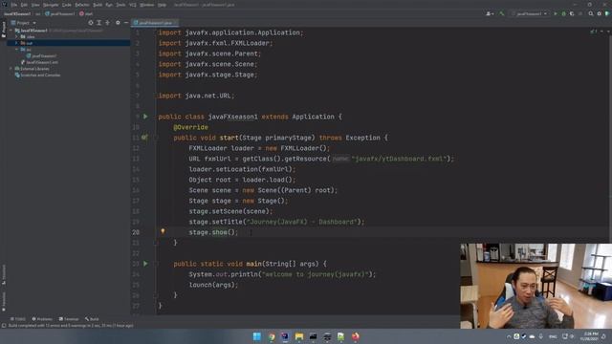This screenshot has height=344, width=612.
Task: Open the File menu
Action: point(14,5)
